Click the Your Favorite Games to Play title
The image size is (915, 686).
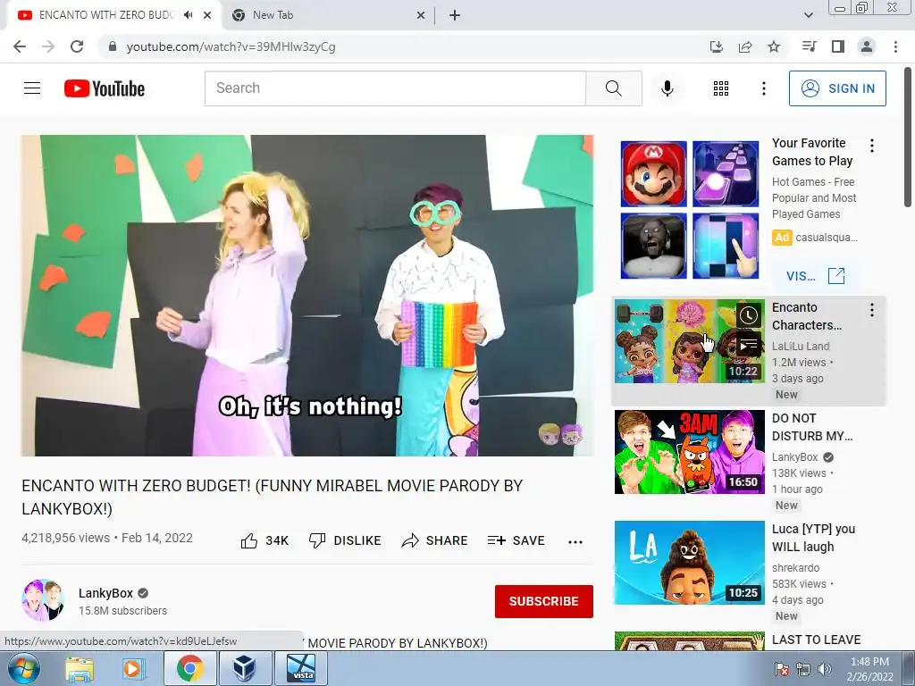click(812, 152)
